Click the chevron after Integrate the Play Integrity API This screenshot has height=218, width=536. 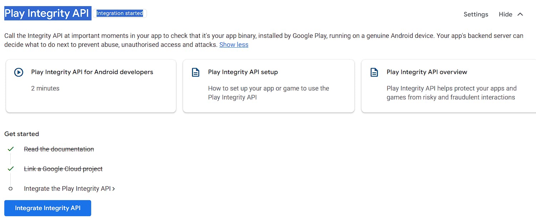[x=114, y=189]
